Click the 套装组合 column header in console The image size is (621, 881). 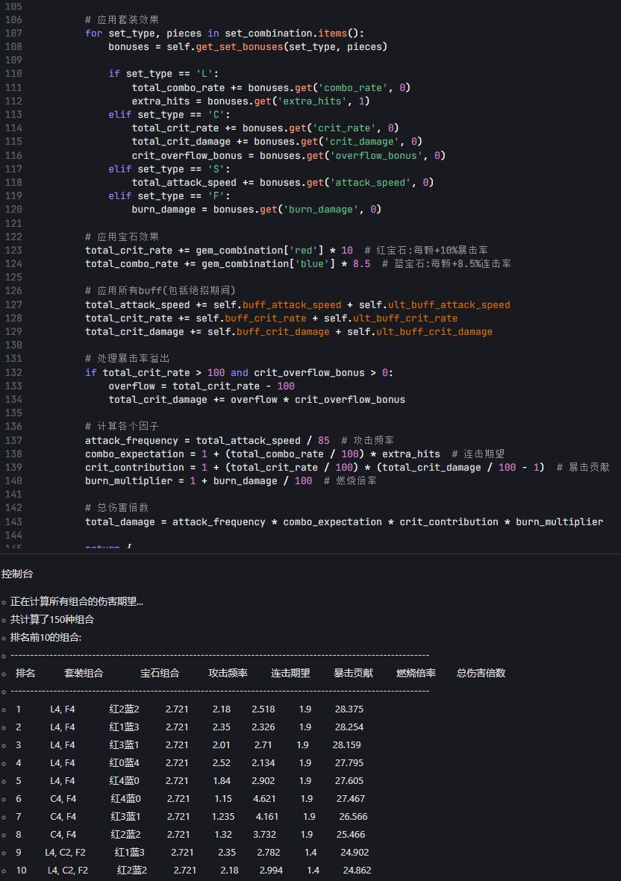84,673
